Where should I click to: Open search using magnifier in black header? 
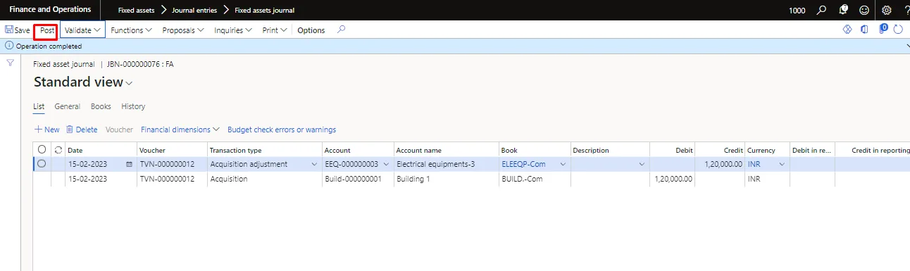[x=821, y=10]
